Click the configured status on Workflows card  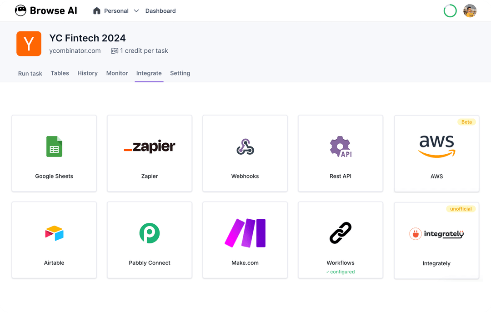(340, 272)
